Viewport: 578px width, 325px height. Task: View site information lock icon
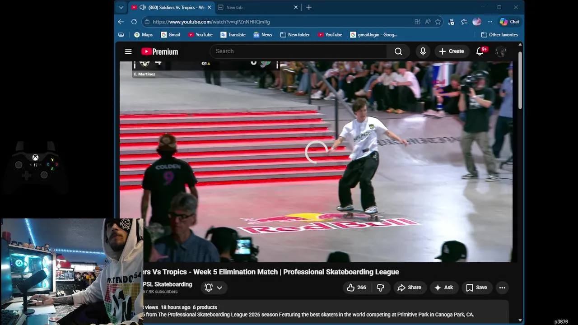(147, 22)
